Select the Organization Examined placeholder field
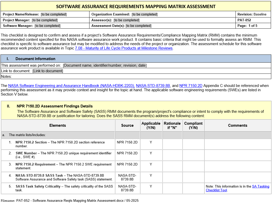Image resolution: width=272 pixels, height=203 pixels. (144, 14)
